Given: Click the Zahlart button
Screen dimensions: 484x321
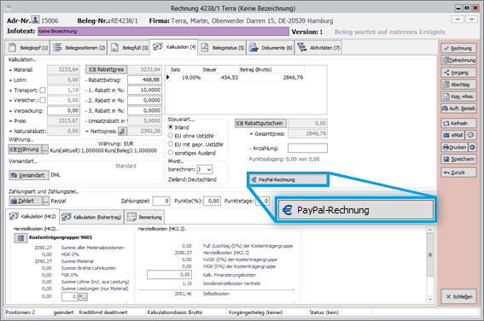Looking at the screenshot, I should 26,201.
